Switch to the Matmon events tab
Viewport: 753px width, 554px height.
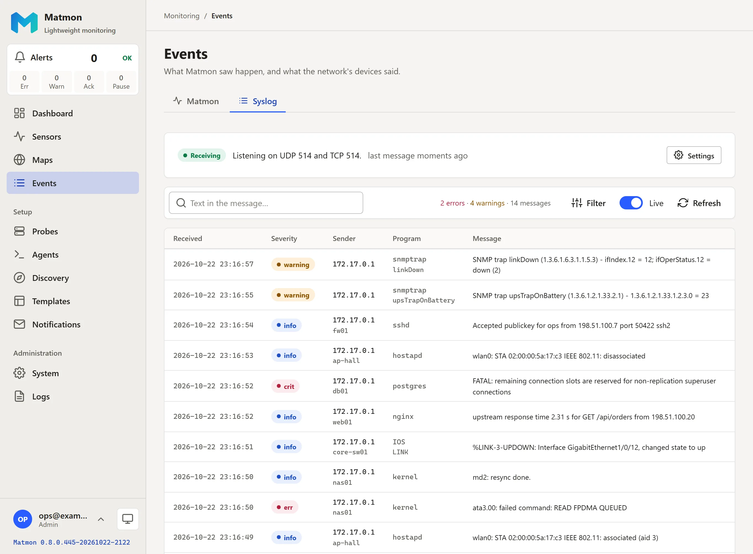(x=196, y=101)
